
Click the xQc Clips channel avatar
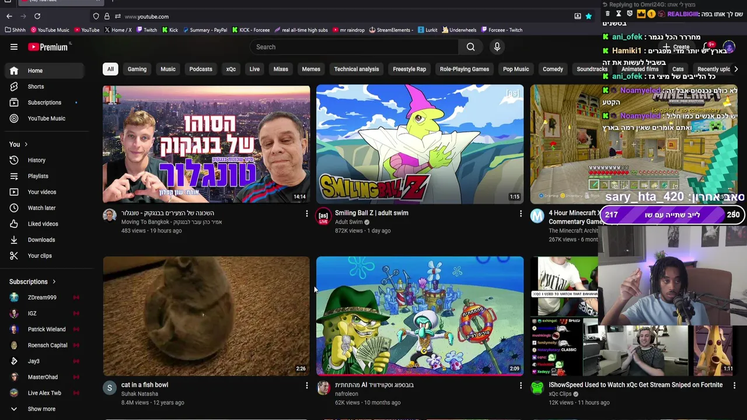[x=537, y=388]
